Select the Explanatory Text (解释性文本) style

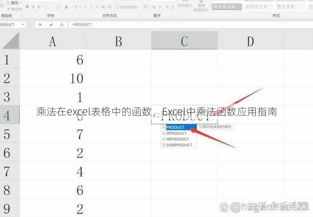coord(258,7)
